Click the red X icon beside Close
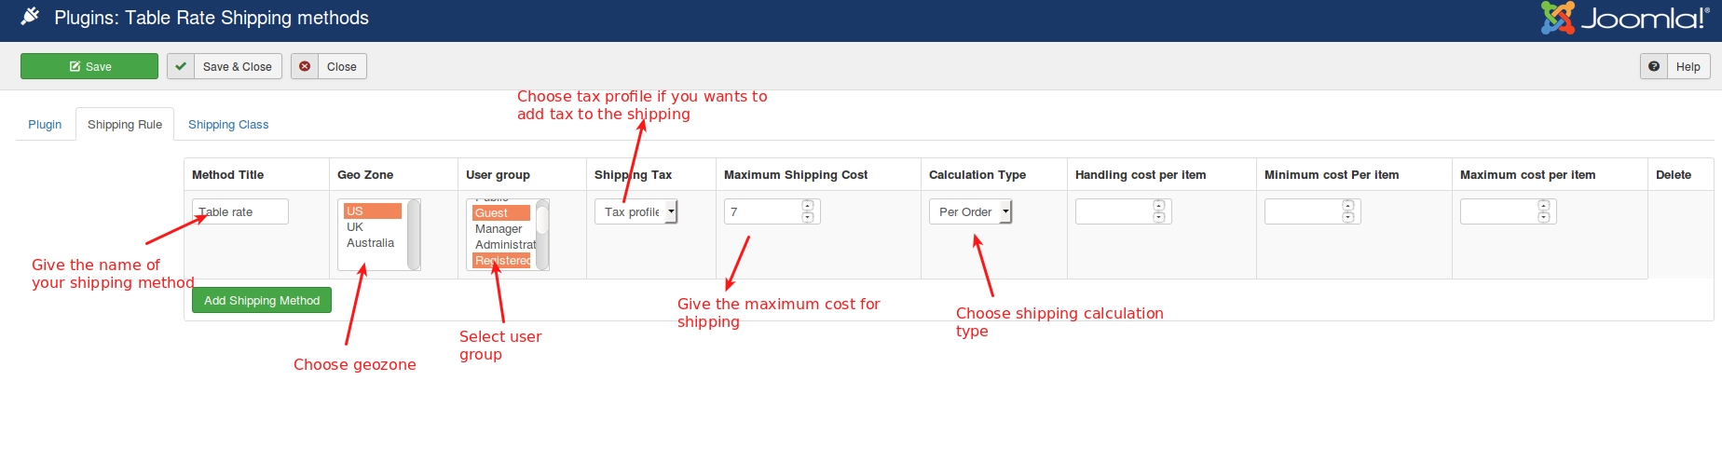Viewport: 1722px width, 476px height. [x=305, y=66]
